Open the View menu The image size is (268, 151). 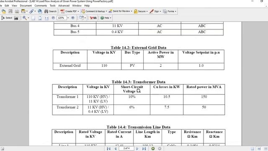tap(14, 5)
